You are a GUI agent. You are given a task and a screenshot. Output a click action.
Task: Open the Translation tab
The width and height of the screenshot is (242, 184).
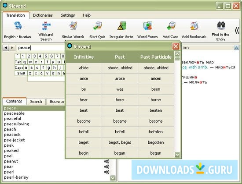[x=15, y=15]
